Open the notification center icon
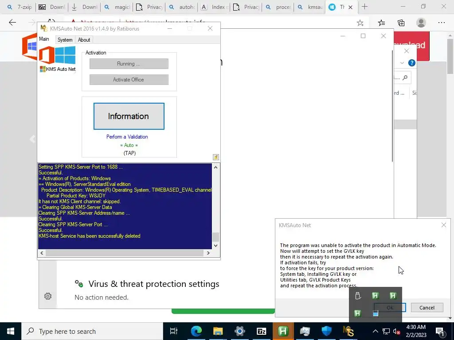Screen dimensions: 454x340 [x=440, y=331]
